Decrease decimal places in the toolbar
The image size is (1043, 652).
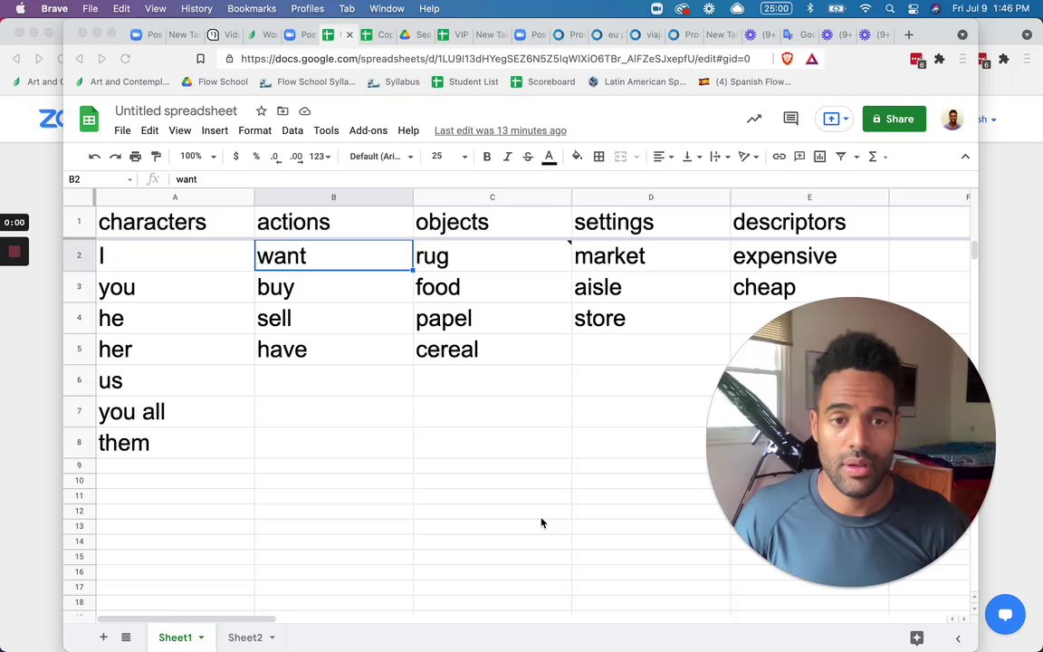pos(275,157)
